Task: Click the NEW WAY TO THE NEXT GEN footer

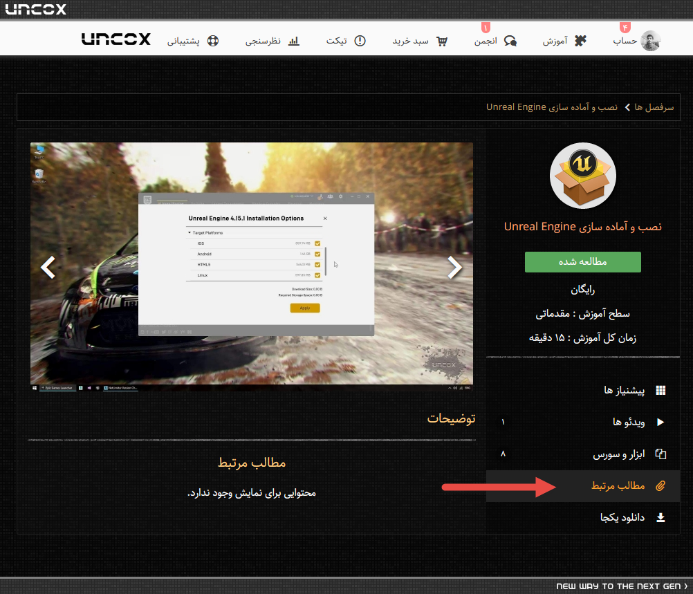Action: point(621,586)
